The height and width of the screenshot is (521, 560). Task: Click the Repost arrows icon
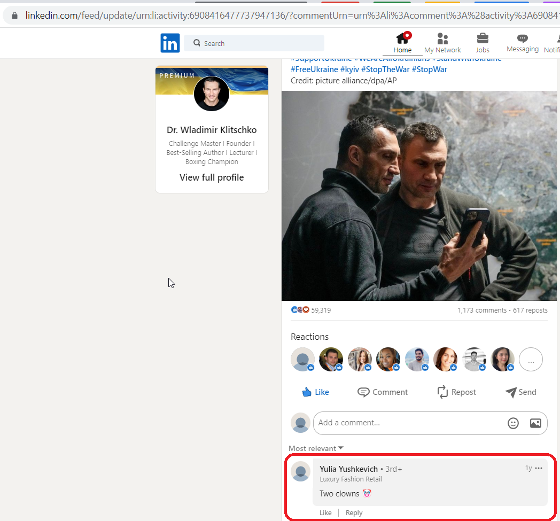tap(442, 392)
